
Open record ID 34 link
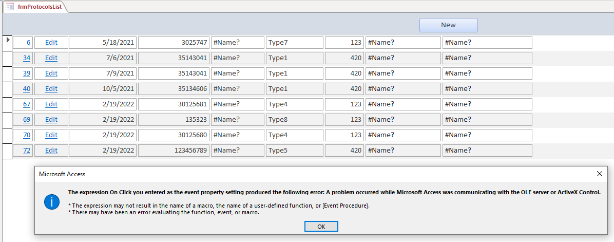click(x=27, y=58)
